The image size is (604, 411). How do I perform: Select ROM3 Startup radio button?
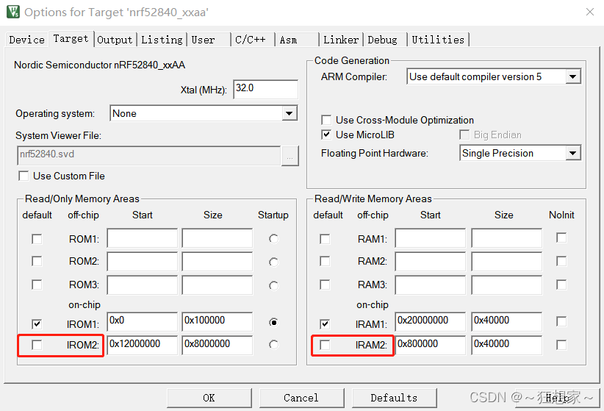point(273,286)
